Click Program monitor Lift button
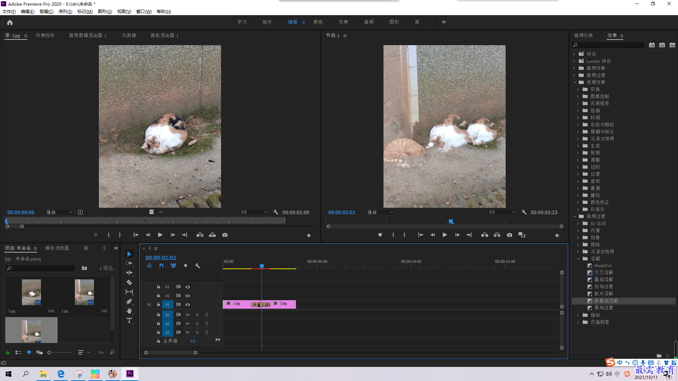 485,235
